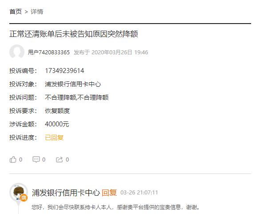Click 详情 breadcrumb item
This screenshot has height=214, width=260.
[x=37, y=12]
